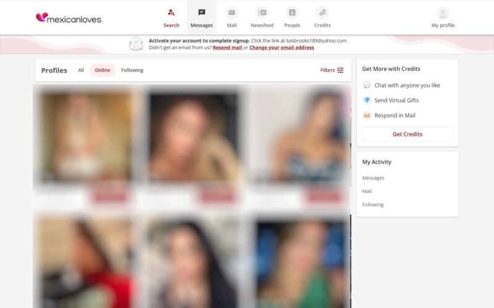Switch to the Following profiles tab
Image resolution: width=494 pixels, height=308 pixels.
tap(132, 70)
